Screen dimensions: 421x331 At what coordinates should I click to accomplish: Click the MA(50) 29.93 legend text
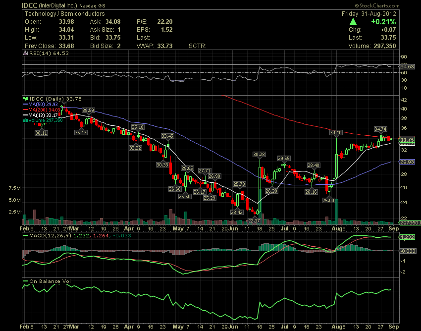point(43,104)
